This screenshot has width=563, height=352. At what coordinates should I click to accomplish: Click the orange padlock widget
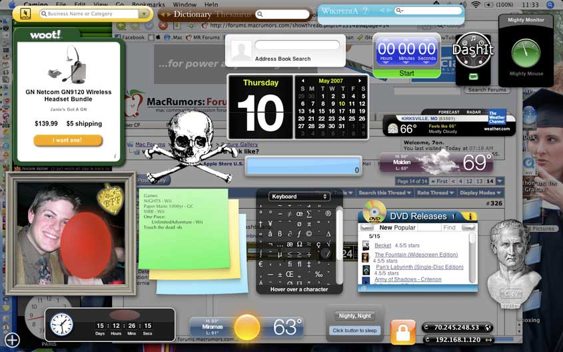point(403,332)
